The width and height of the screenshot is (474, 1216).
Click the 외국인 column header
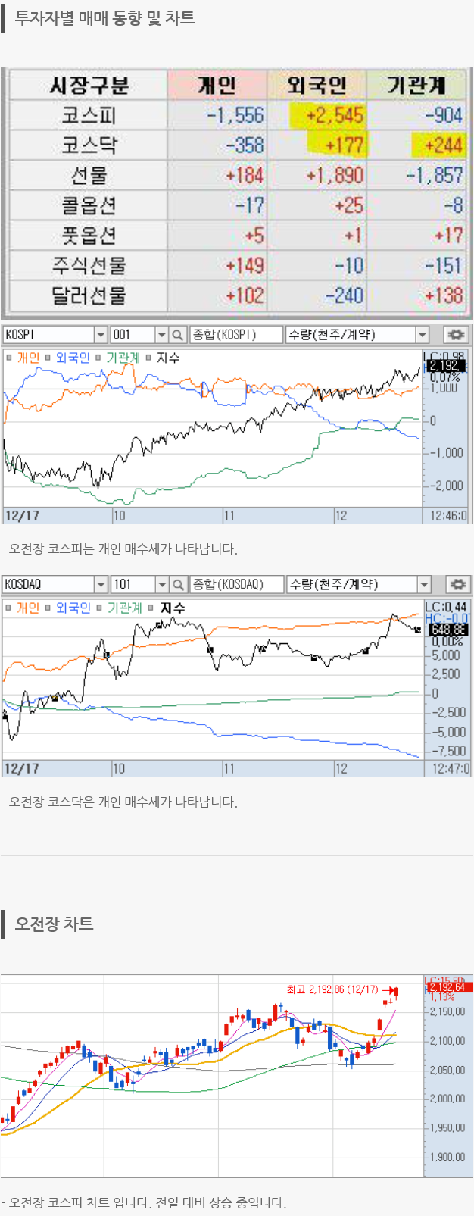coord(317,85)
